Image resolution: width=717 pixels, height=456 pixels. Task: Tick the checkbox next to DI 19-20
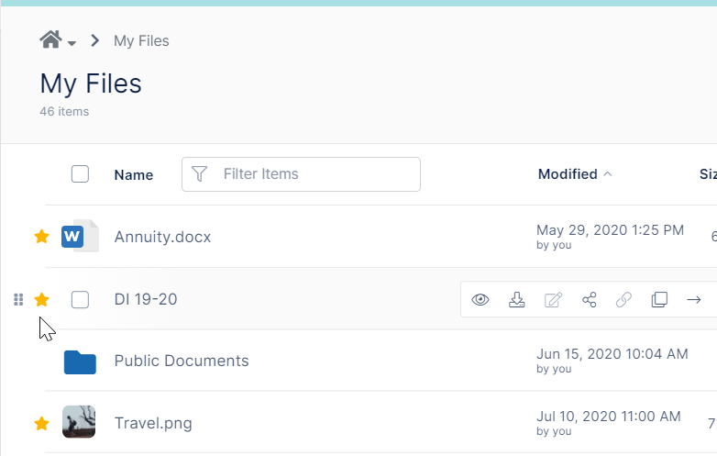[80, 299]
